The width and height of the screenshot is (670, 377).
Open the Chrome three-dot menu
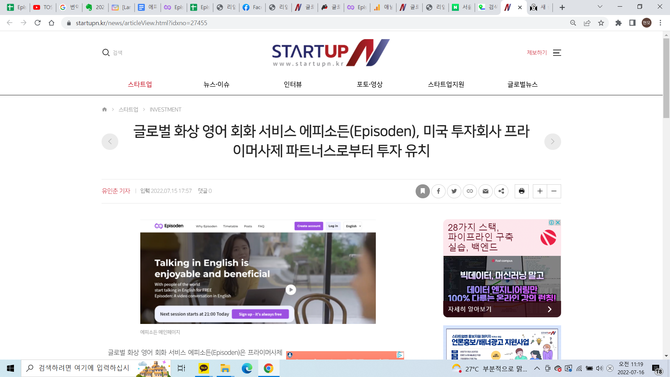click(x=660, y=23)
